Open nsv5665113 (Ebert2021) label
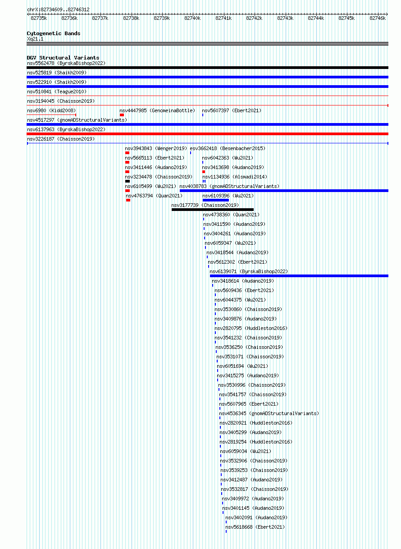 coord(155,158)
